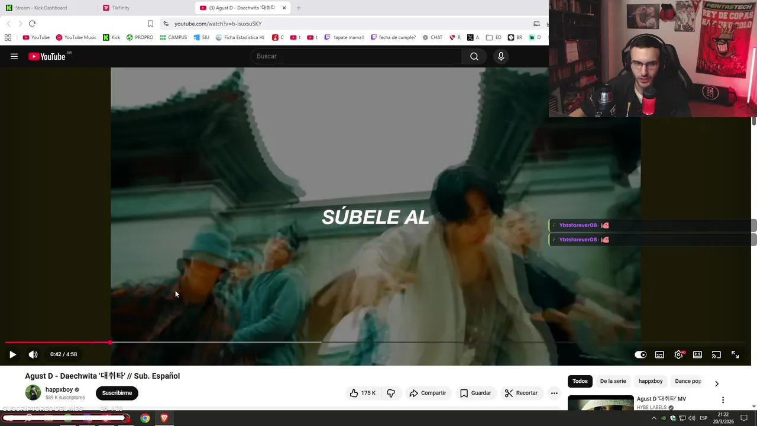Image resolution: width=757 pixels, height=426 pixels.
Task: Open Brave browser from the taskbar
Action: point(164,418)
